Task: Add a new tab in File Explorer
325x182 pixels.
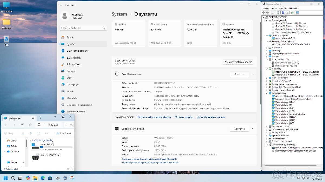Action: click(x=40, y=118)
